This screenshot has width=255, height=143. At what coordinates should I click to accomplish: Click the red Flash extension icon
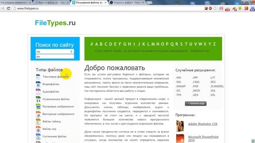(206, 8)
